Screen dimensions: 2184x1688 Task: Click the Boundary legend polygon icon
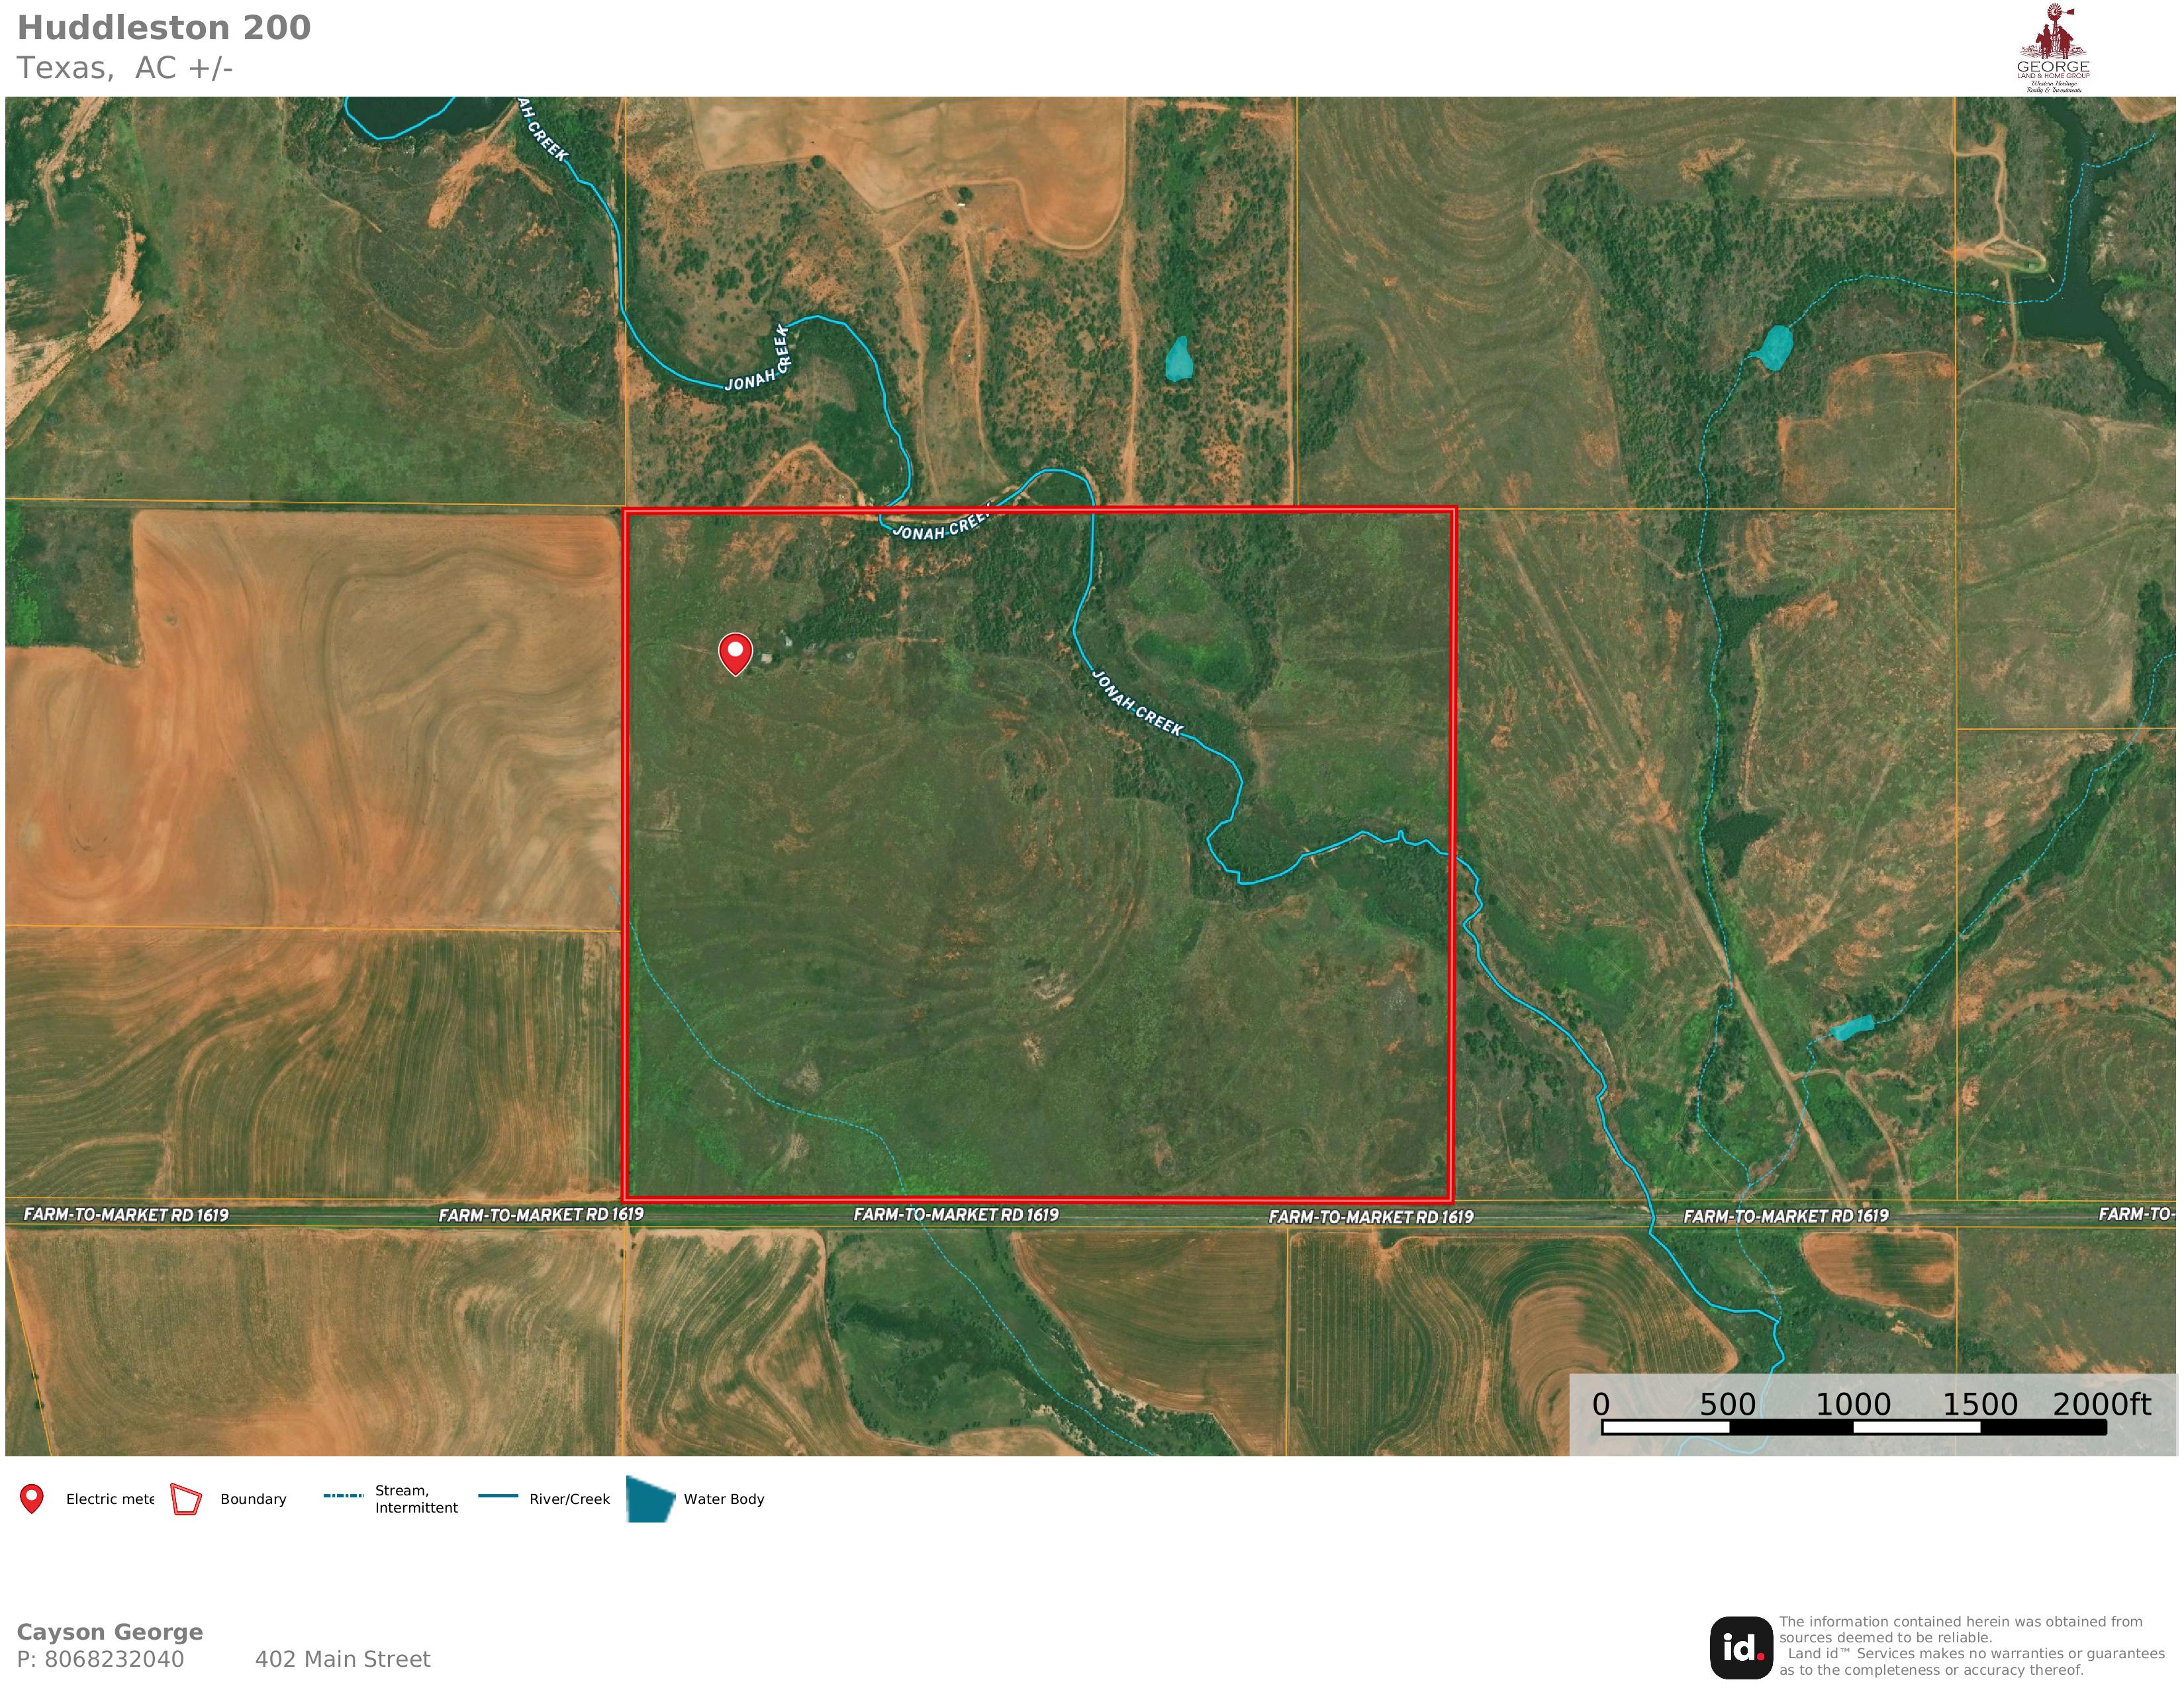186,1499
